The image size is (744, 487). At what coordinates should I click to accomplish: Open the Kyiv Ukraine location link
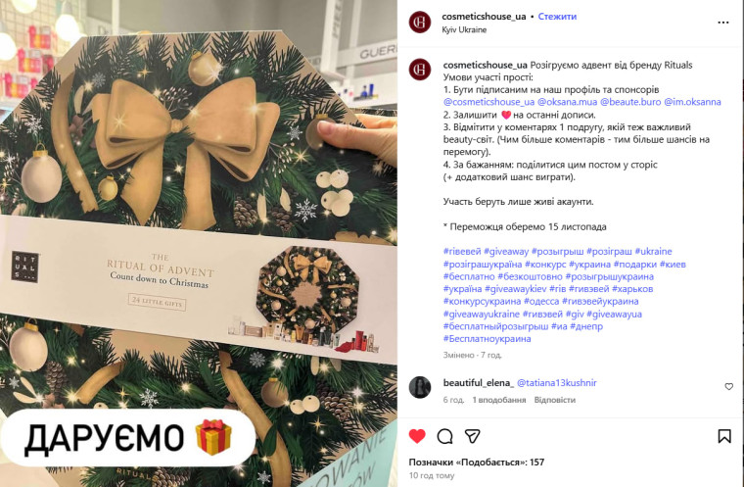tap(464, 29)
